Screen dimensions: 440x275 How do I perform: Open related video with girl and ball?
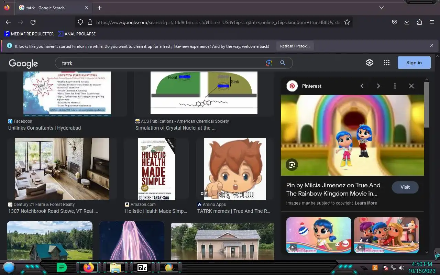coord(319,235)
